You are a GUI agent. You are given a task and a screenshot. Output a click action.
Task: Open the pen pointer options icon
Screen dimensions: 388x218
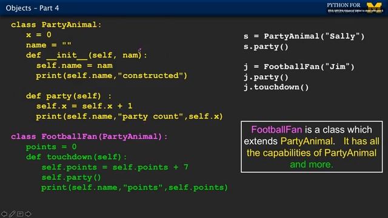tap(12, 214)
